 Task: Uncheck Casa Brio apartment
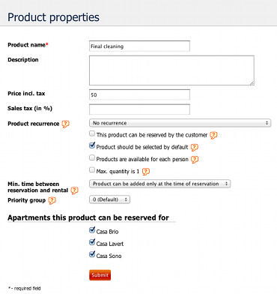92,229
